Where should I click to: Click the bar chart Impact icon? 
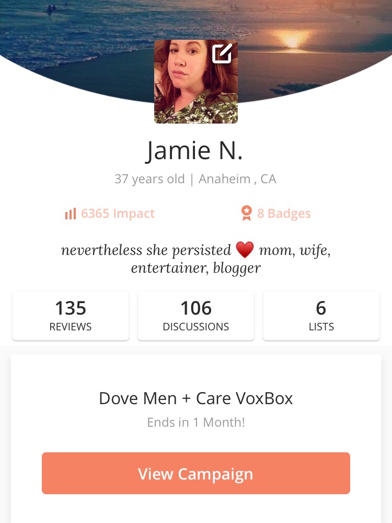(71, 214)
